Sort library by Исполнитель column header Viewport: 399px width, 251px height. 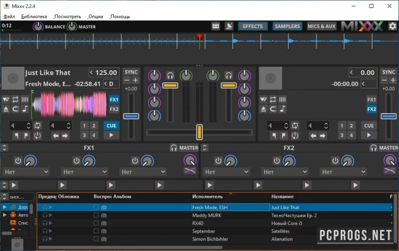coord(207,196)
